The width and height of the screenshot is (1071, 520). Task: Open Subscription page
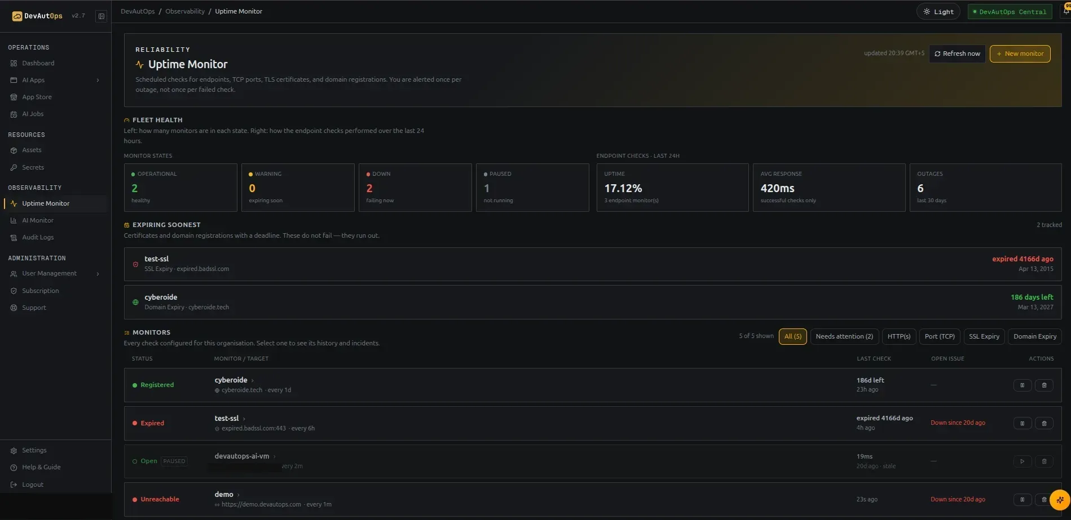click(x=41, y=291)
